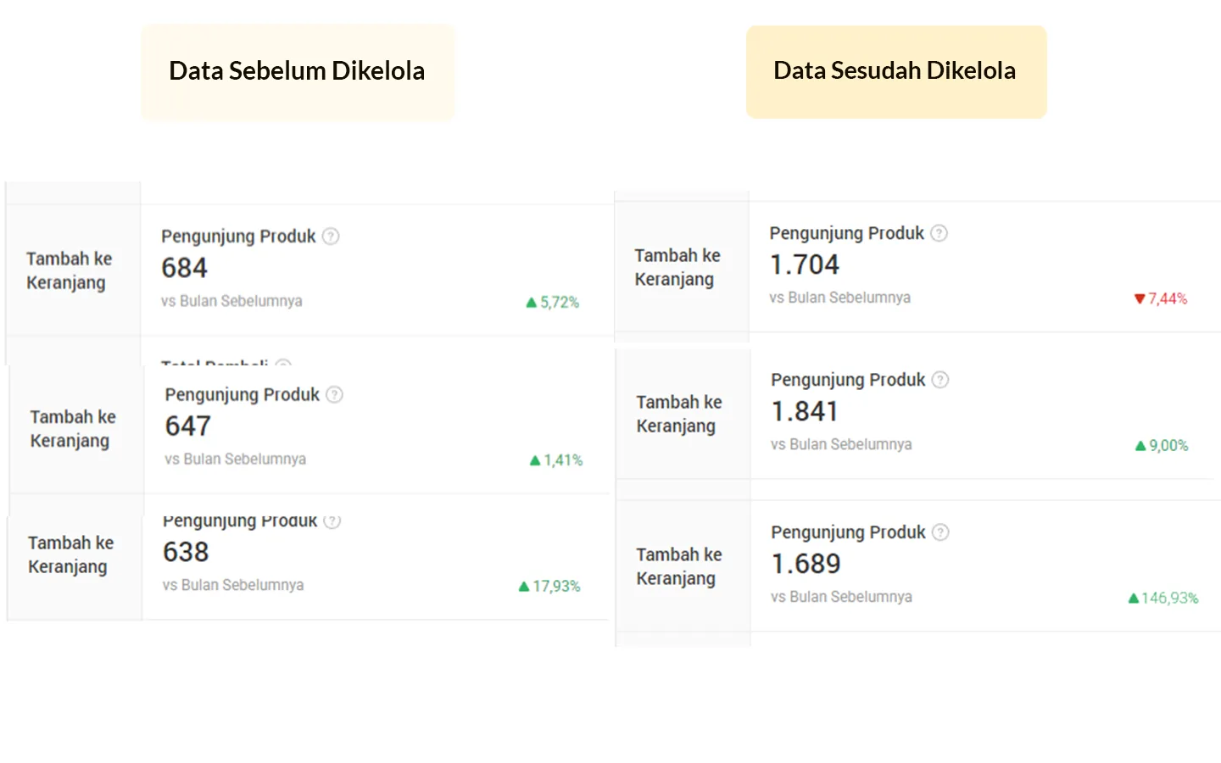Click green up arrow next to 9,00%
1221x763 pixels.
coord(1140,446)
